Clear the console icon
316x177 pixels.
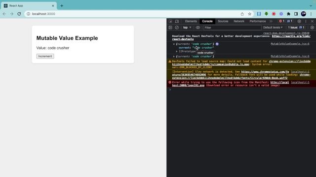pyautogui.click(x=177, y=28)
